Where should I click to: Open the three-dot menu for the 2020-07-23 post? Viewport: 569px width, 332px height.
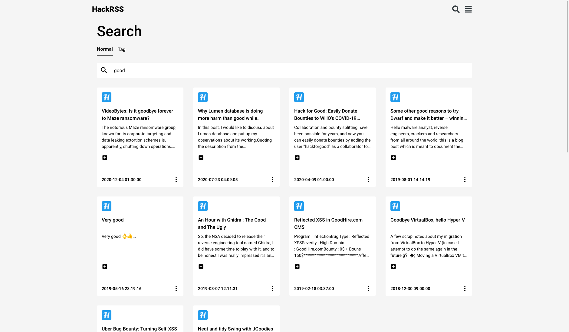coord(272,180)
